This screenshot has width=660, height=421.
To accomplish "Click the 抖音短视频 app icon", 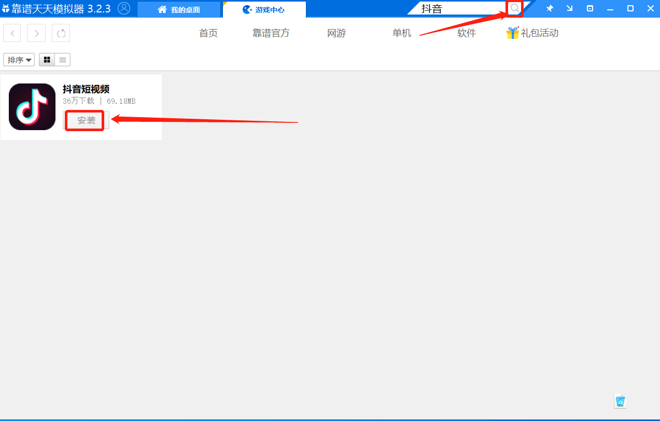I will pyautogui.click(x=32, y=107).
